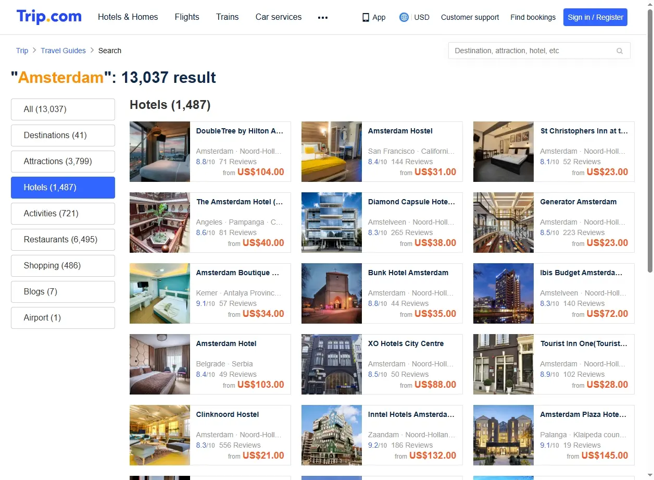Open the Flights menu
Screen dimensions: 654x480
187,17
